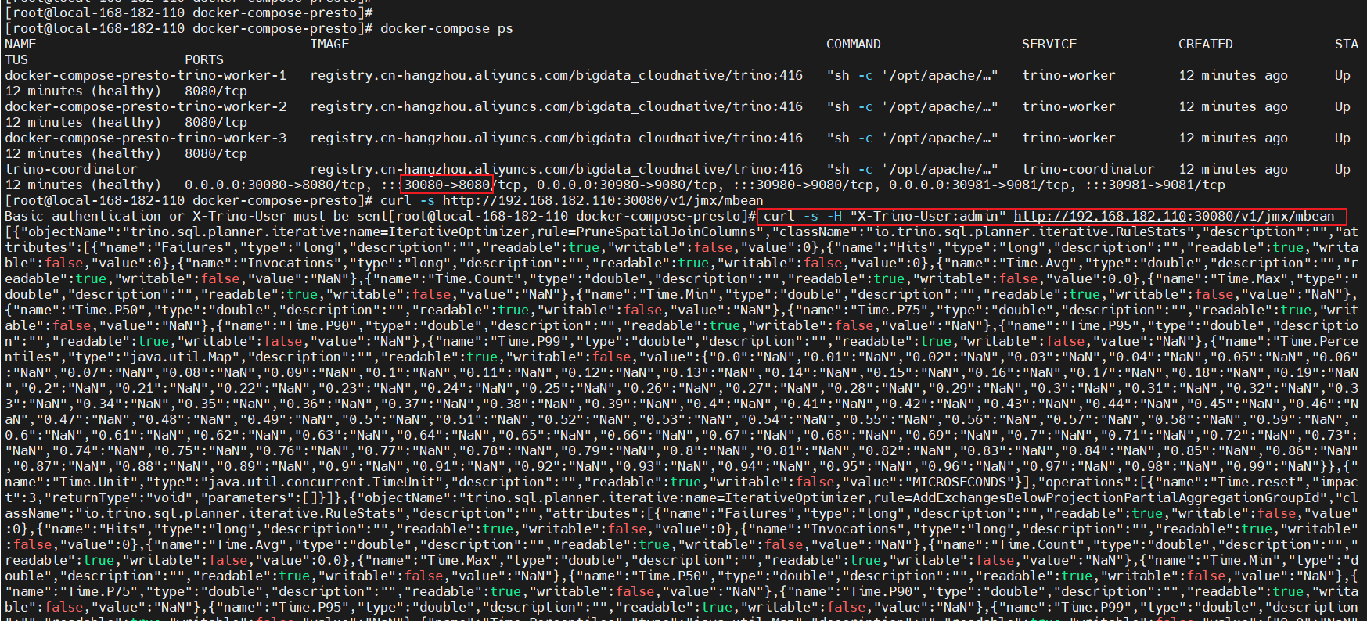1367x621 pixels.
Task: Click the 30080->8080 port mapping text
Action: 447,185
